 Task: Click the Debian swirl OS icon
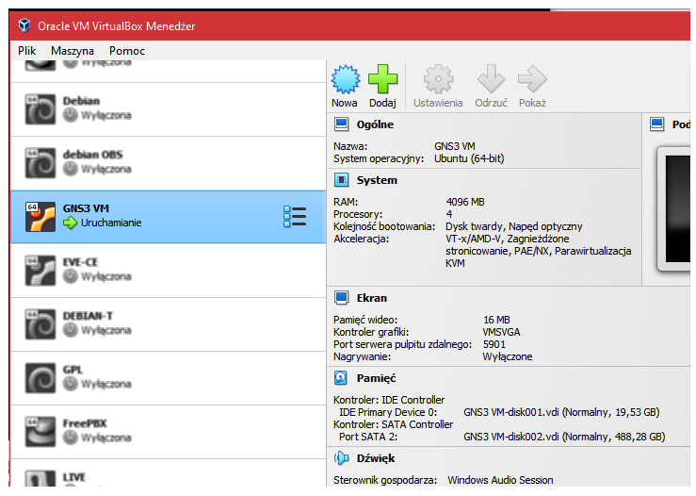click(x=40, y=108)
